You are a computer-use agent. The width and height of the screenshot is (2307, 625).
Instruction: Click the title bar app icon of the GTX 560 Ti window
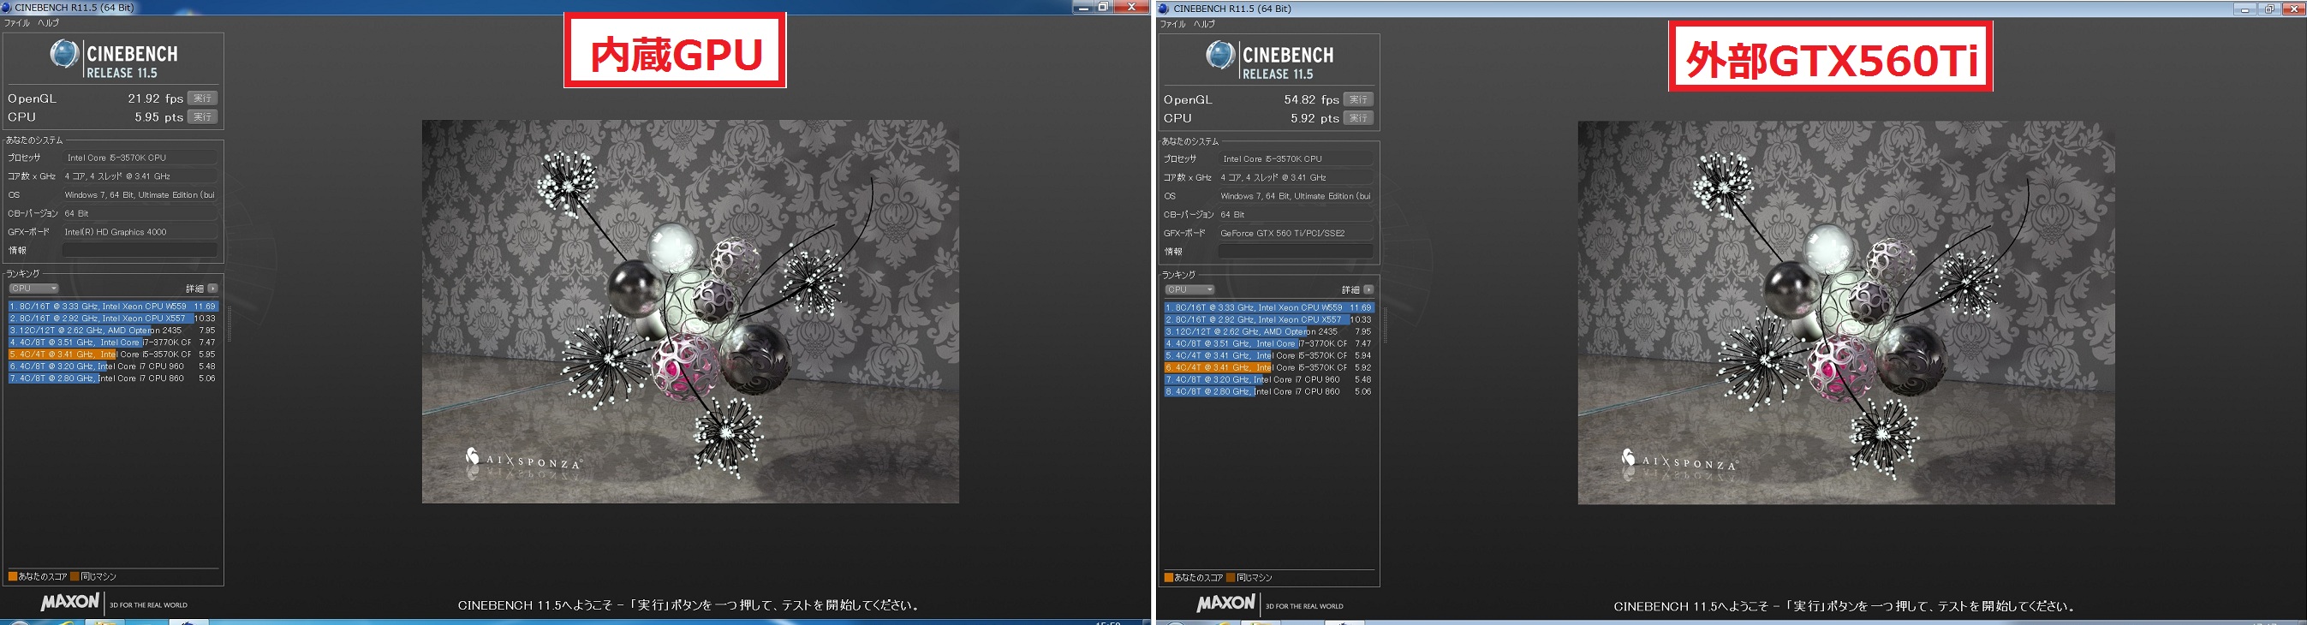1164,9
